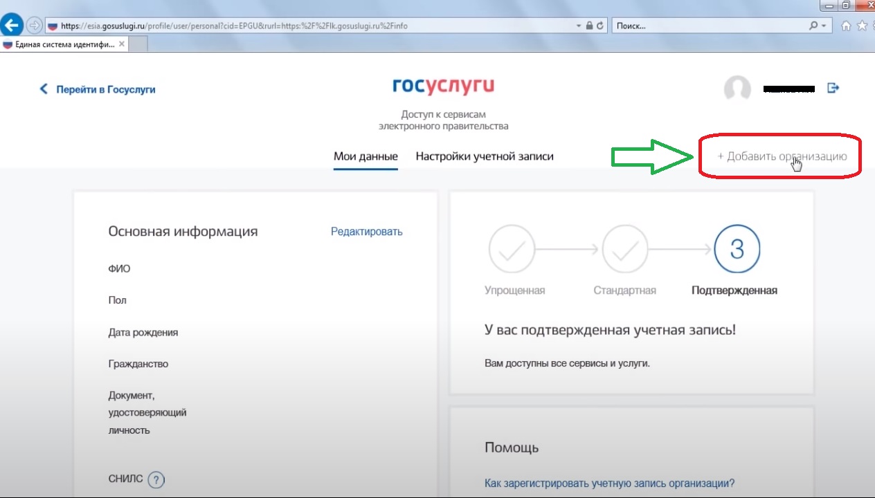Screen dimensions: 875x498
Task: Minimize the browser window
Action: point(829,6)
